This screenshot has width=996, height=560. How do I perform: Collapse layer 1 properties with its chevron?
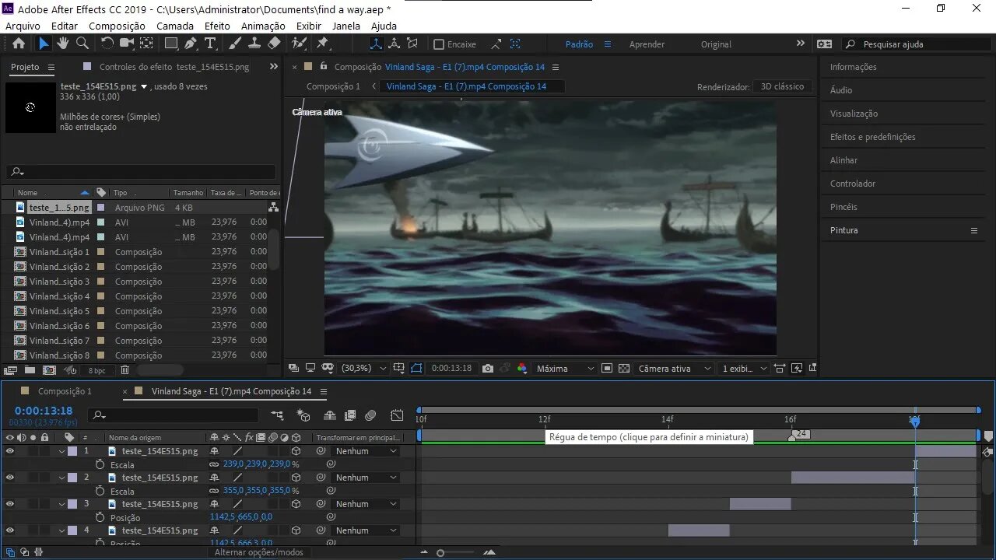(62, 451)
